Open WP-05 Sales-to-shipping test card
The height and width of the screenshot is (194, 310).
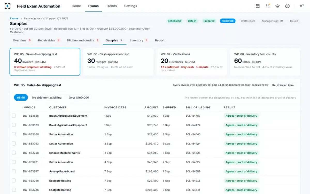coord(45,62)
